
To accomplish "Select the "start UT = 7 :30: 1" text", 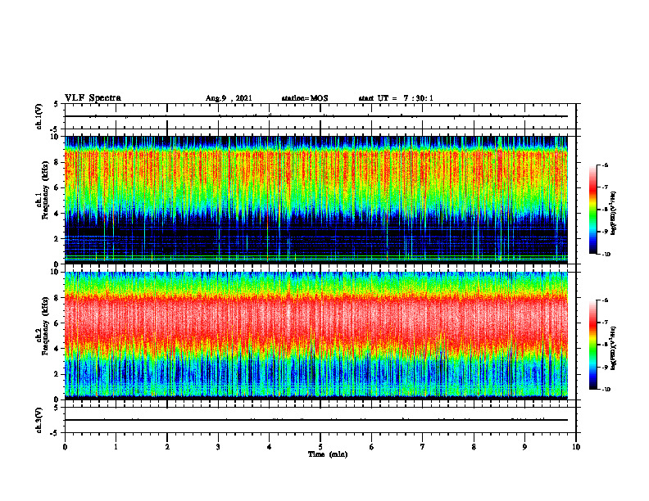I will pyautogui.click(x=396, y=98).
